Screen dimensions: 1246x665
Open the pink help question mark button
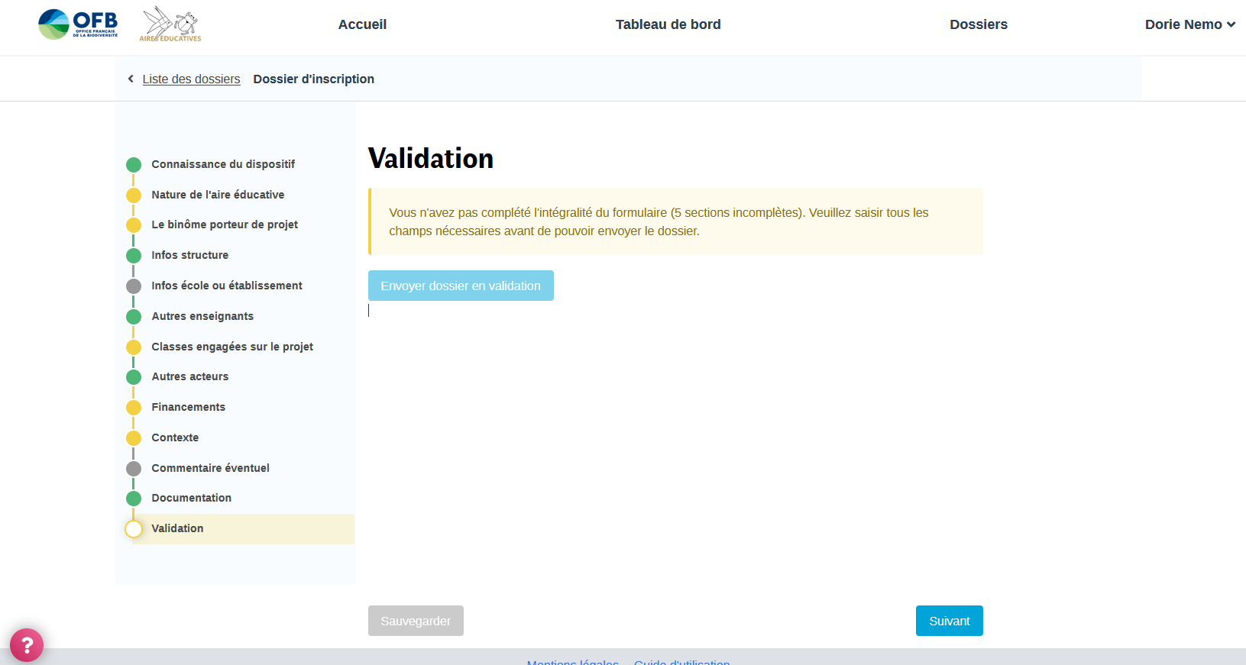pos(27,645)
